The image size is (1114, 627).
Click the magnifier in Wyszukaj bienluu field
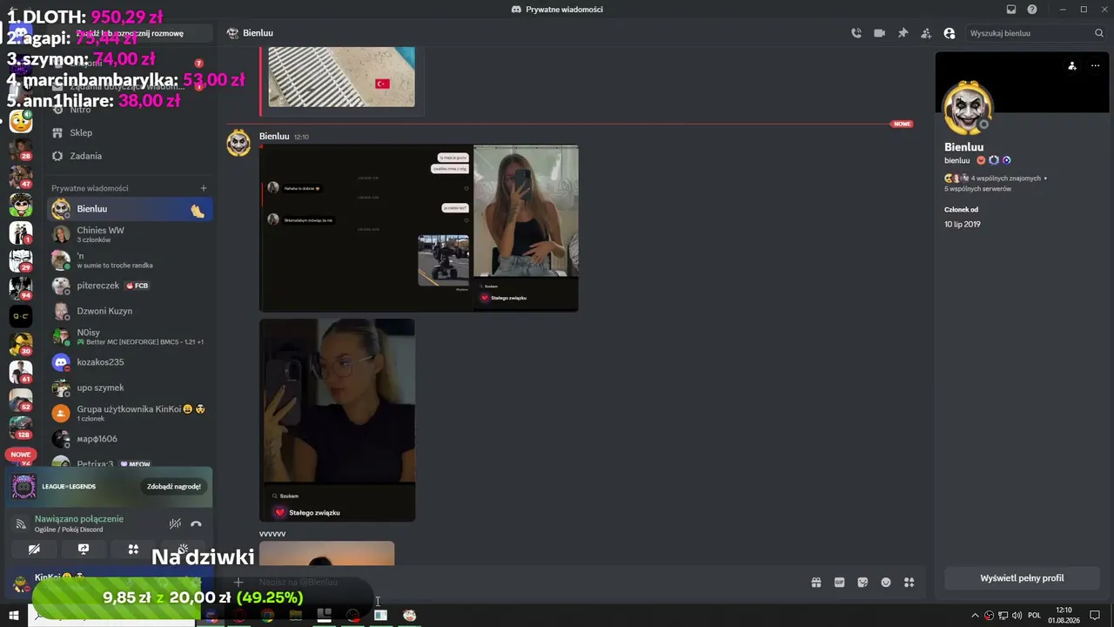click(1099, 33)
